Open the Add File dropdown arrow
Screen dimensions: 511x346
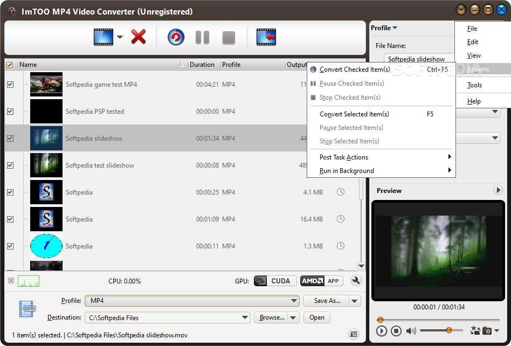coord(120,37)
